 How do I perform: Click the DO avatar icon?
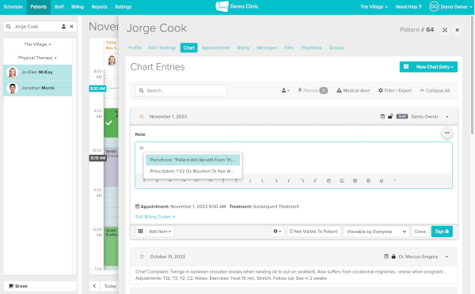tap(434, 6)
